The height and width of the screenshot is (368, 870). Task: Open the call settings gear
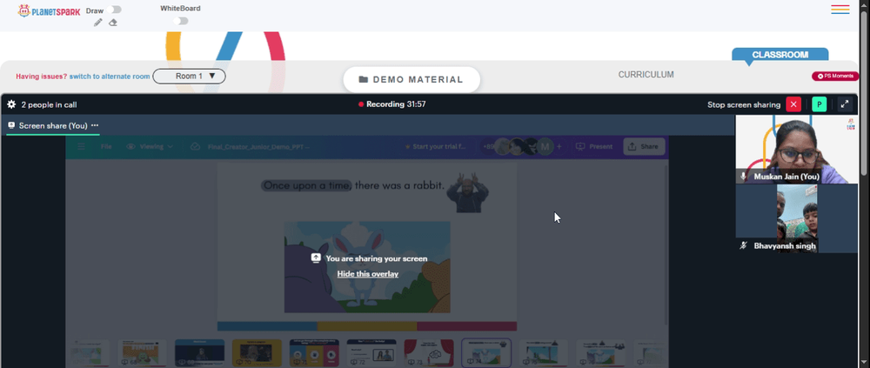[11, 104]
